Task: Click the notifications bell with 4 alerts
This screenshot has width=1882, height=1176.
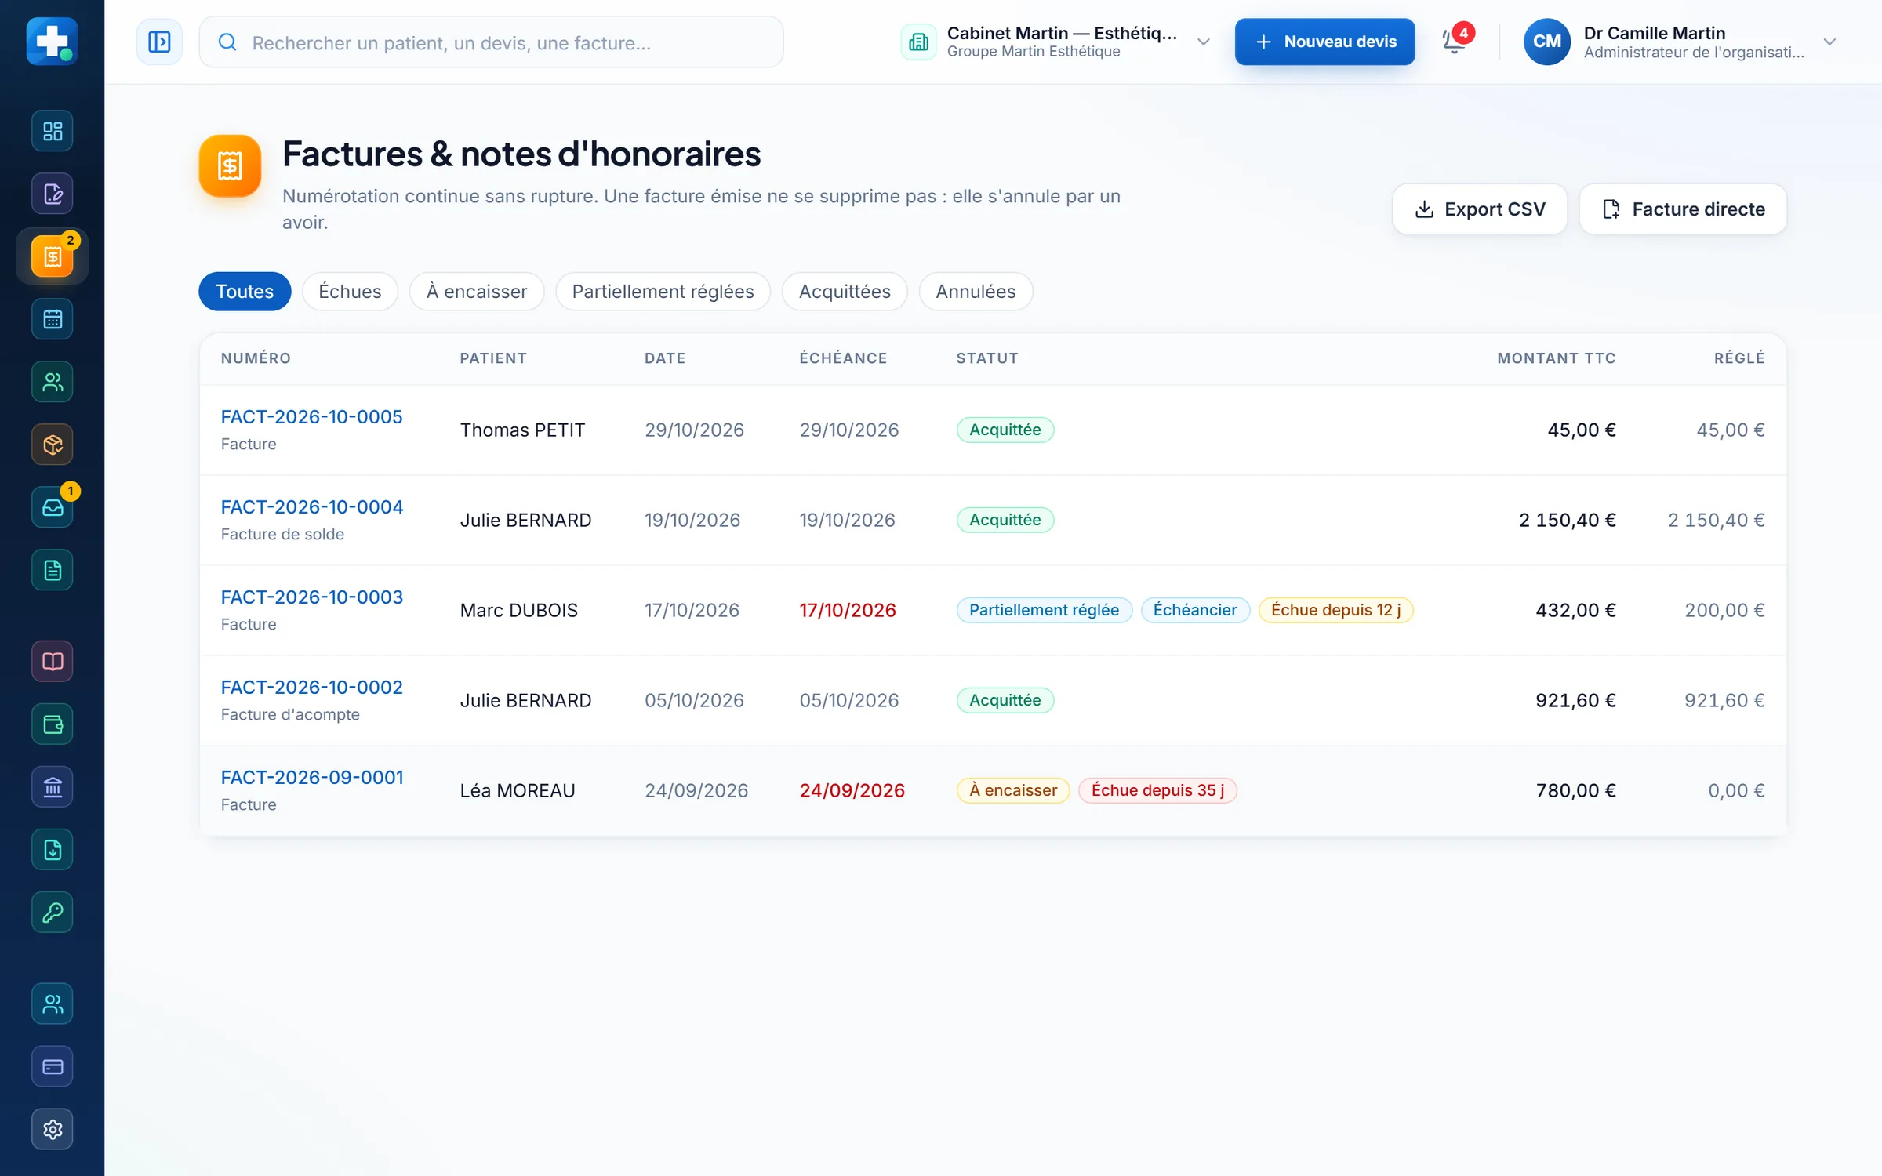Action: pyautogui.click(x=1455, y=42)
